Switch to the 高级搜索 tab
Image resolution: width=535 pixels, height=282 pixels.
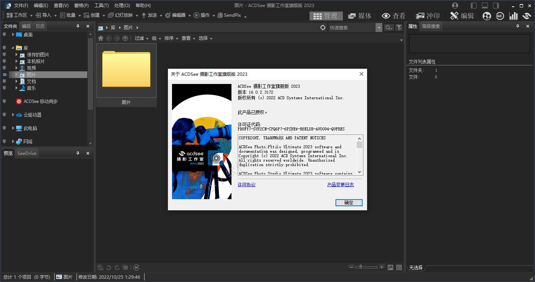point(431,26)
